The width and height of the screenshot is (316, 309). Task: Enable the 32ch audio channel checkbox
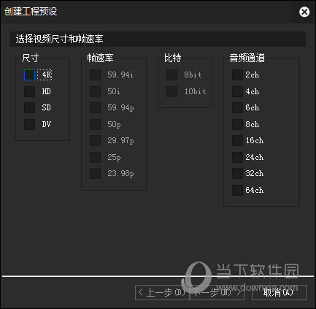click(x=237, y=173)
